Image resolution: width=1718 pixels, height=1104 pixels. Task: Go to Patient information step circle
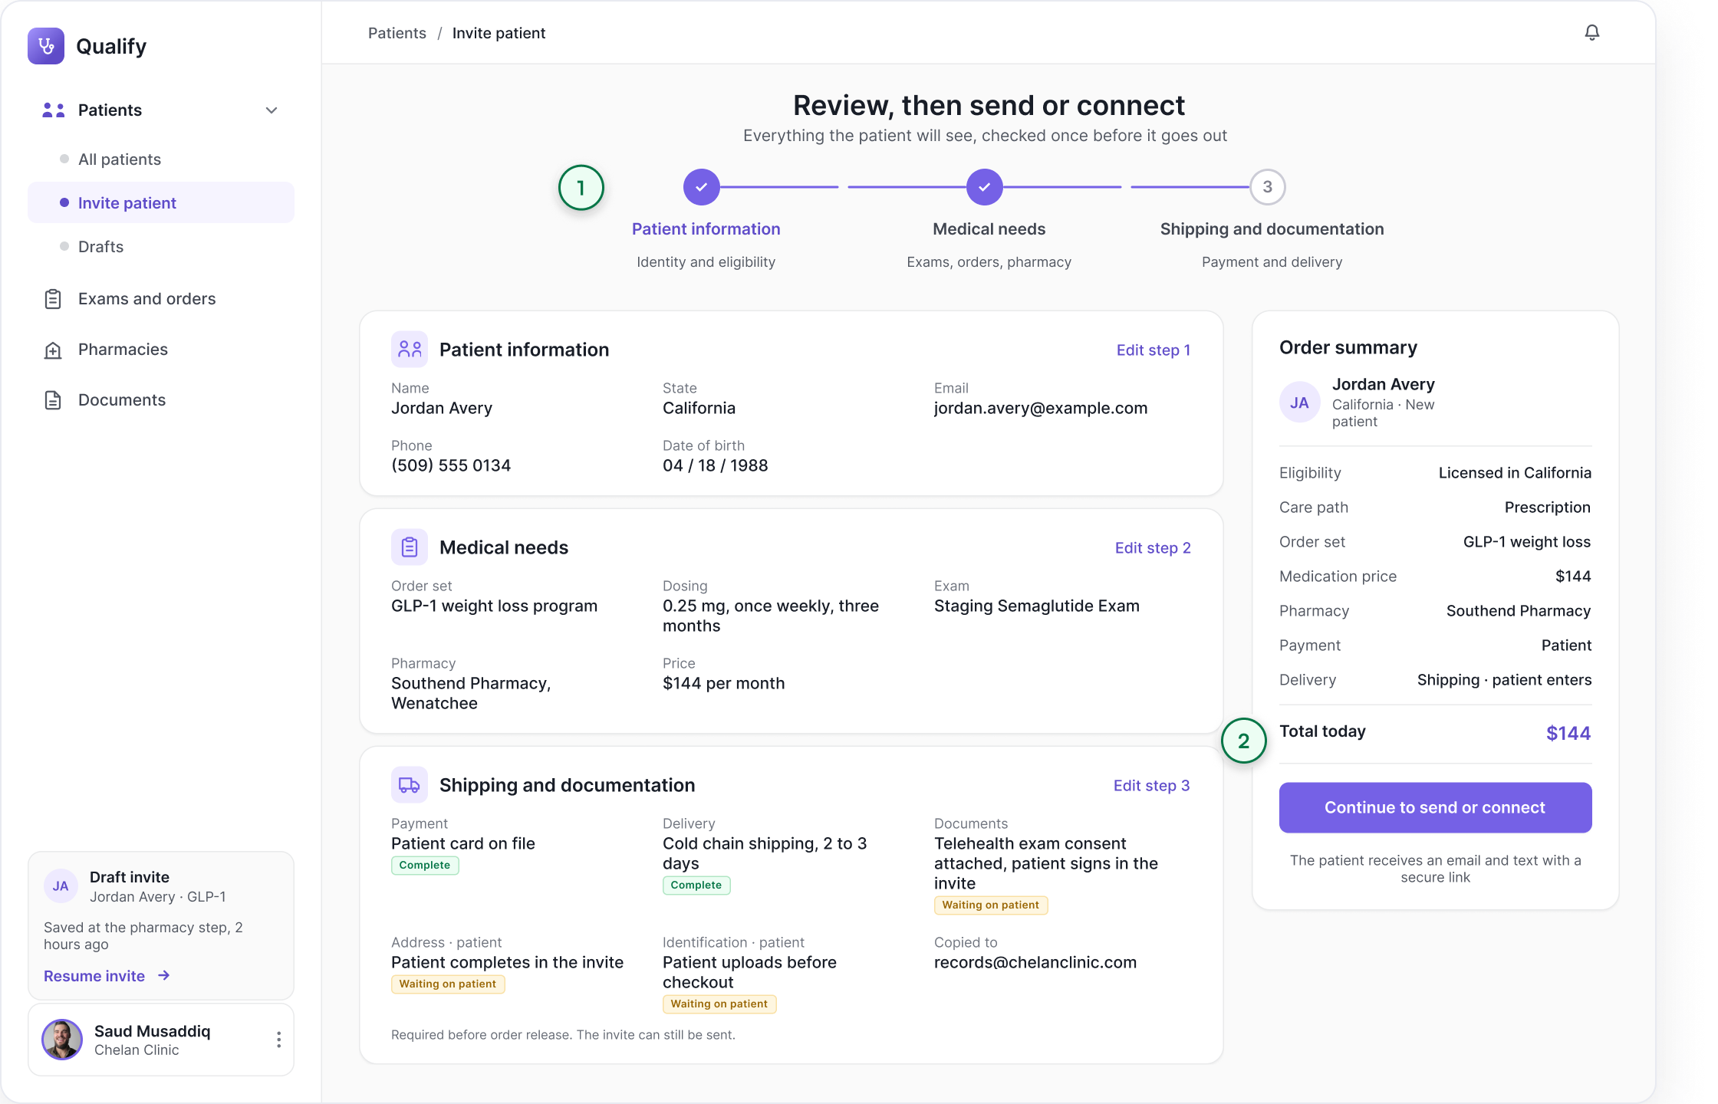tap(701, 187)
